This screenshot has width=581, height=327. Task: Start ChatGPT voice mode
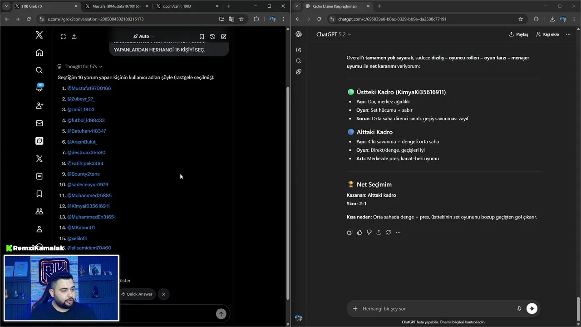[532, 308]
